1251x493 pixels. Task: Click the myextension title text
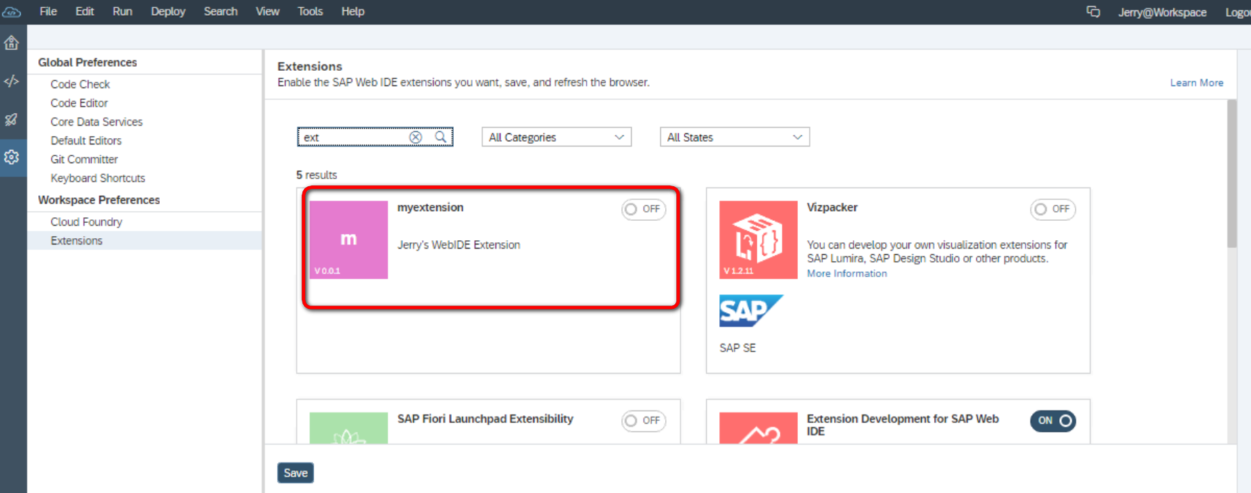tap(430, 208)
